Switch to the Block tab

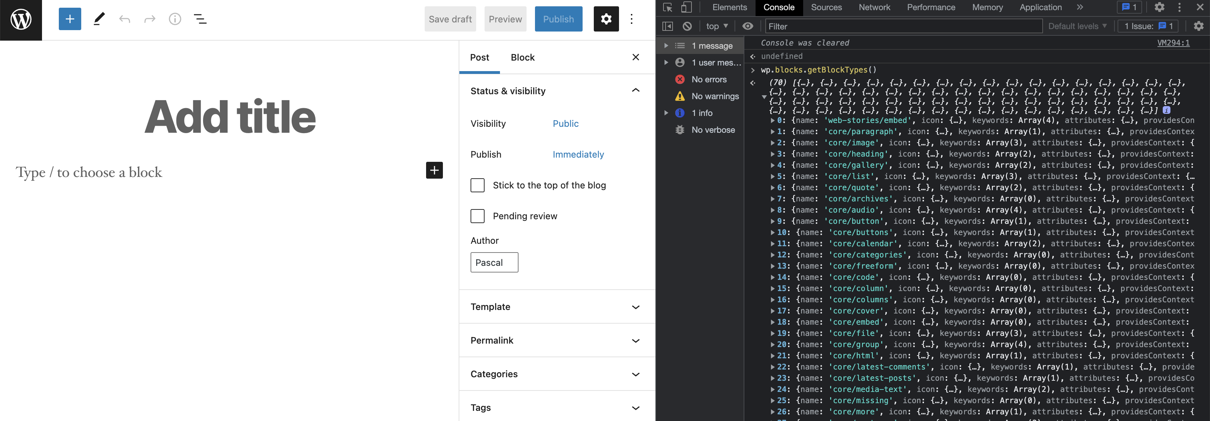[x=522, y=57]
